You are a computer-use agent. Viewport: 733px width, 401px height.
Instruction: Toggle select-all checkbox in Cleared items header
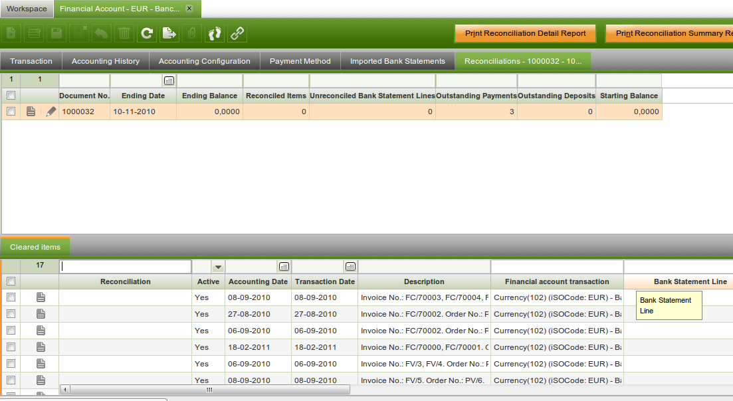tap(11, 281)
